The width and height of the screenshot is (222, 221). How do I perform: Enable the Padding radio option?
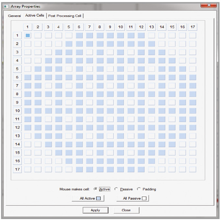tap(139, 189)
